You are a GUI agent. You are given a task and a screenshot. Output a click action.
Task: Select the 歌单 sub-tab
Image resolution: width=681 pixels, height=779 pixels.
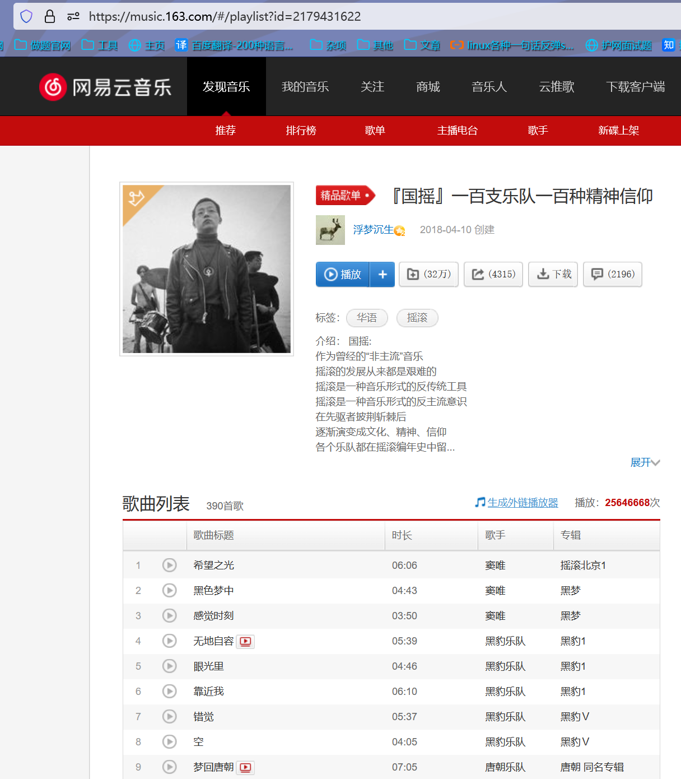pos(375,131)
